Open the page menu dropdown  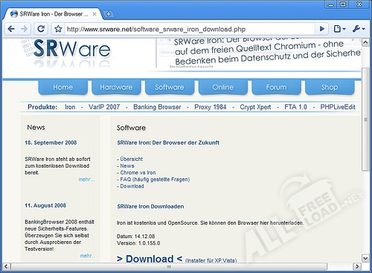tap(339, 29)
